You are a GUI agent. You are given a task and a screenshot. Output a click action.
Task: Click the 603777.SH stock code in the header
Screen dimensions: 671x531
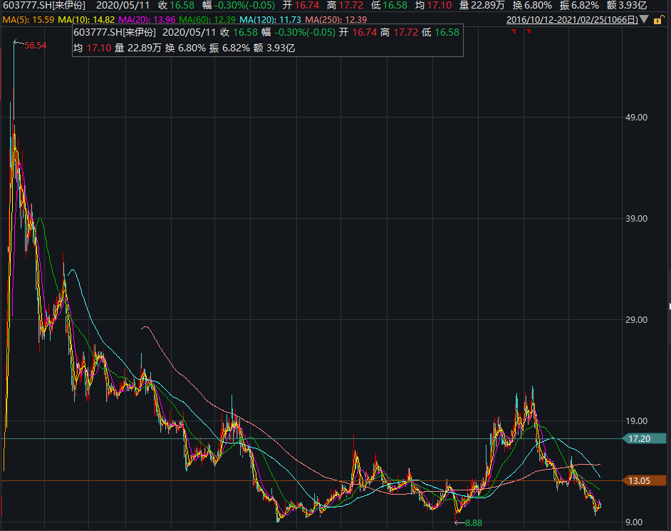(x=44, y=6)
